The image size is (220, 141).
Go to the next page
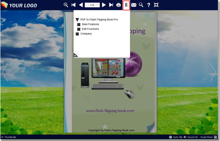tap(104, 5)
